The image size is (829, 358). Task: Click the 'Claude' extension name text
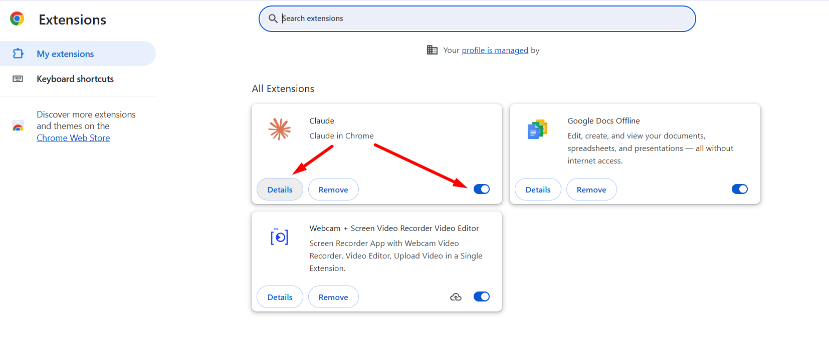click(x=322, y=120)
